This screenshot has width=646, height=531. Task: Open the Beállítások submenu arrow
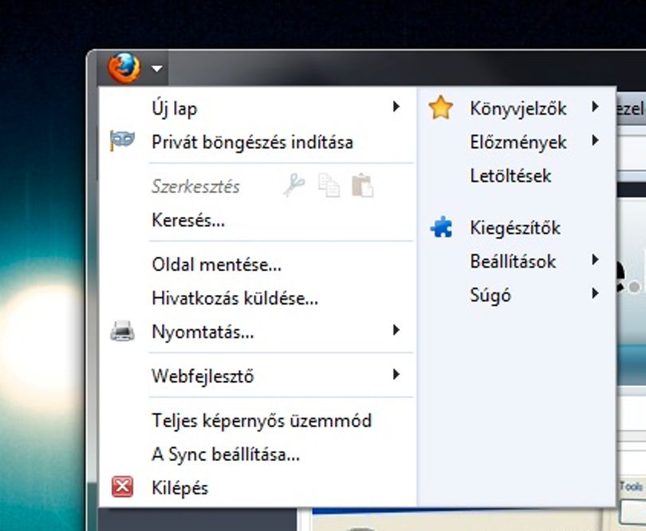[595, 260]
